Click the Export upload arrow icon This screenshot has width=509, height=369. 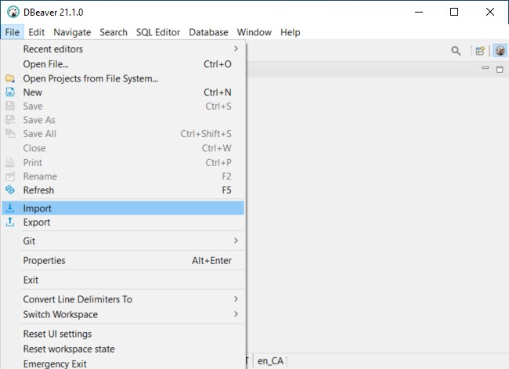(x=10, y=222)
